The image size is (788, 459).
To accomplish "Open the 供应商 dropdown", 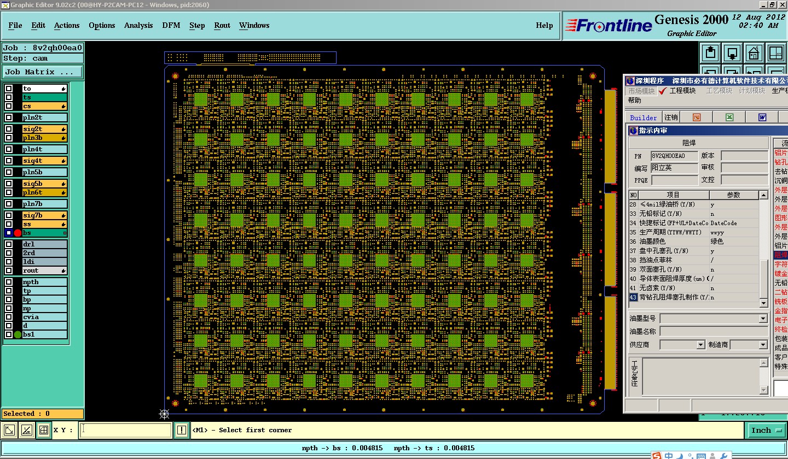I will 700,345.
